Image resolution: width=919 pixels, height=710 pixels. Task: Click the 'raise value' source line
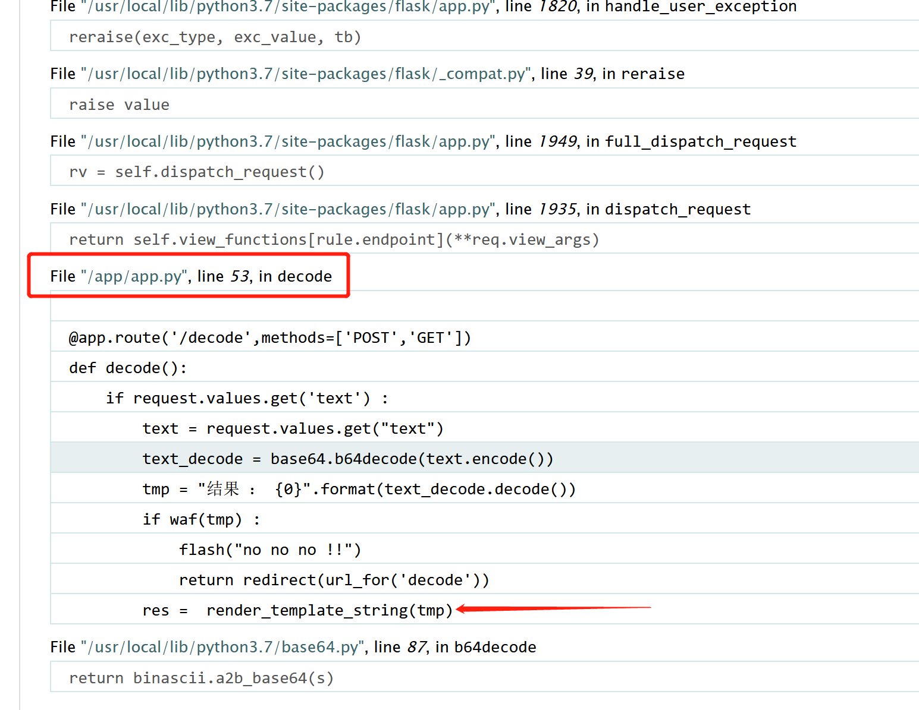485,105
